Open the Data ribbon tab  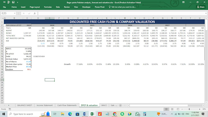(x=58, y=7)
